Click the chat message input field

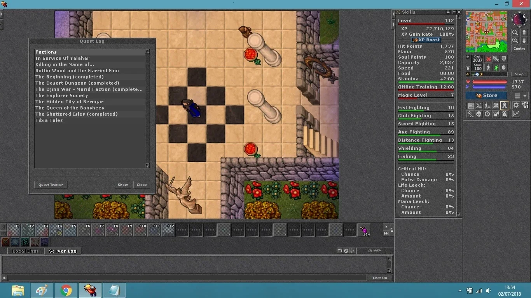(188, 278)
